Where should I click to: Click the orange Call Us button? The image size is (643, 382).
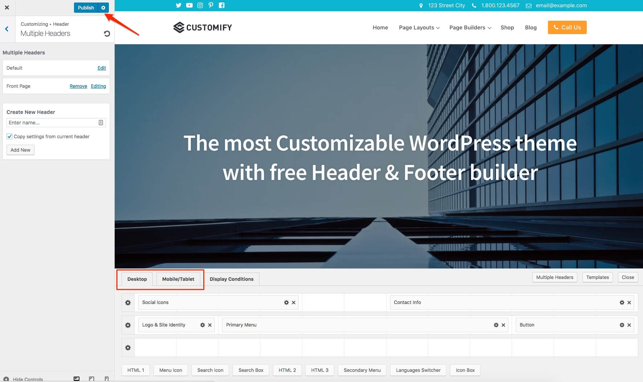567,28
